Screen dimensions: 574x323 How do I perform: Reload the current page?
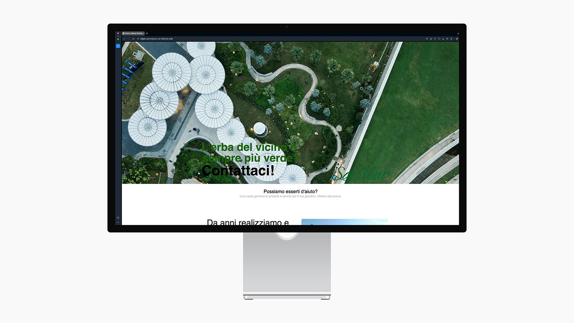pos(133,39)
